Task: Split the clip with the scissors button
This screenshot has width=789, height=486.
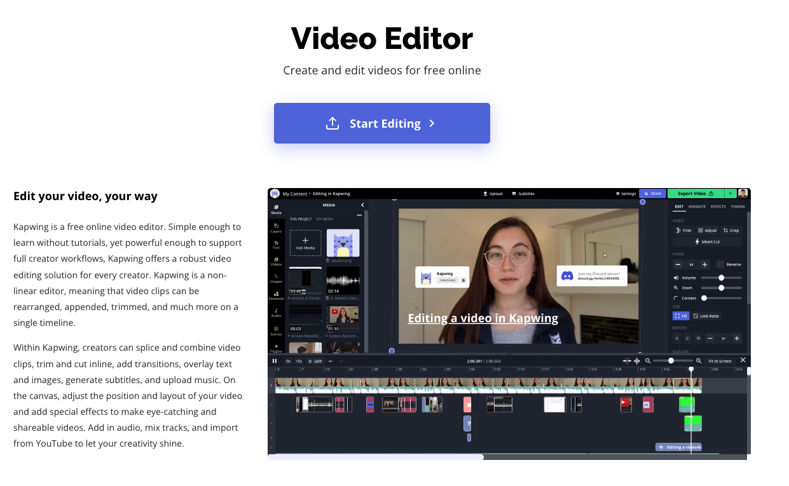Action: click(x=315, y=361)
